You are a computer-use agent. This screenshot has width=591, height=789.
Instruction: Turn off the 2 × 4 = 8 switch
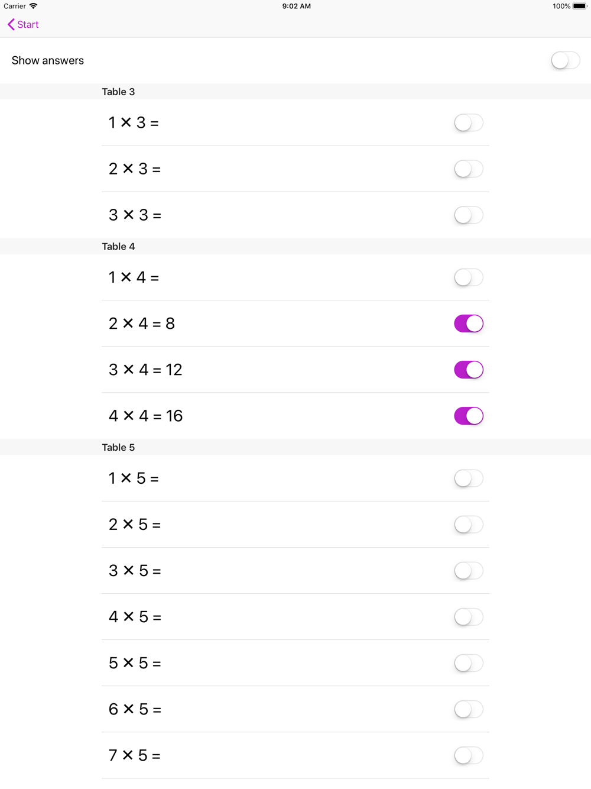(468, 324)
